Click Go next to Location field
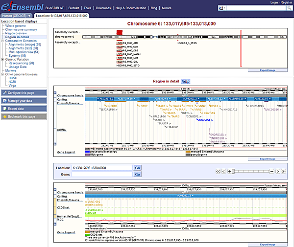294x247 pixels. coord(137,168)
